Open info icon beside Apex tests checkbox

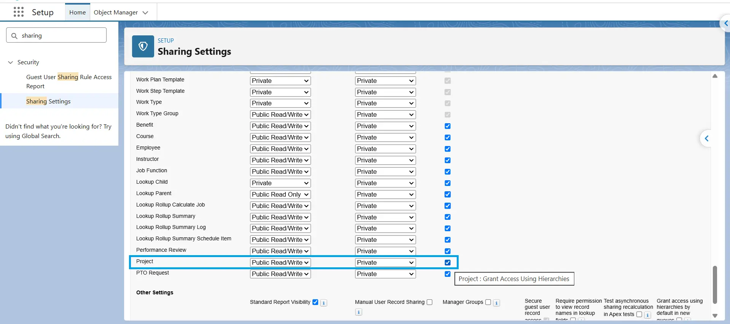point(647,315)
